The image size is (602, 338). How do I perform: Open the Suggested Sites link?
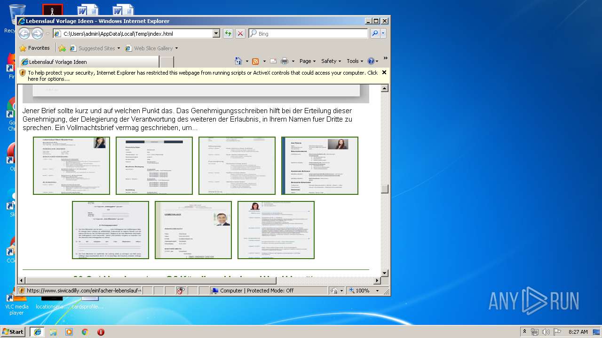95,48
